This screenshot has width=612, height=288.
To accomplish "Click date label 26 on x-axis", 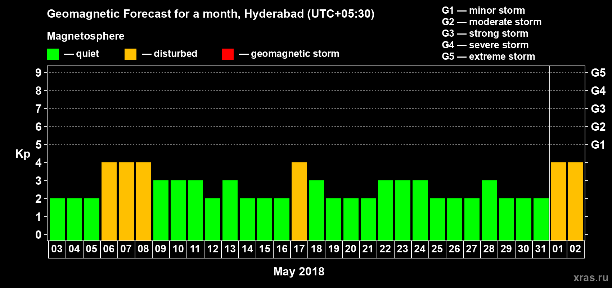I will click(x=454, y=249).
